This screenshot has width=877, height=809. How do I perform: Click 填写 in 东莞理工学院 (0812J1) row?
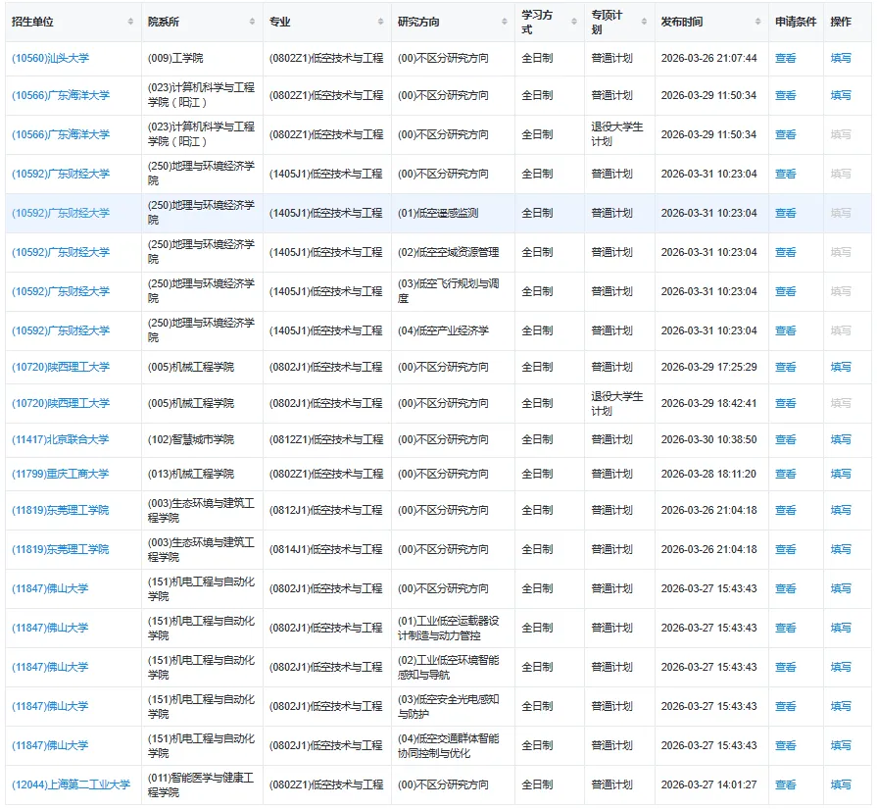(x=841, y=510)
